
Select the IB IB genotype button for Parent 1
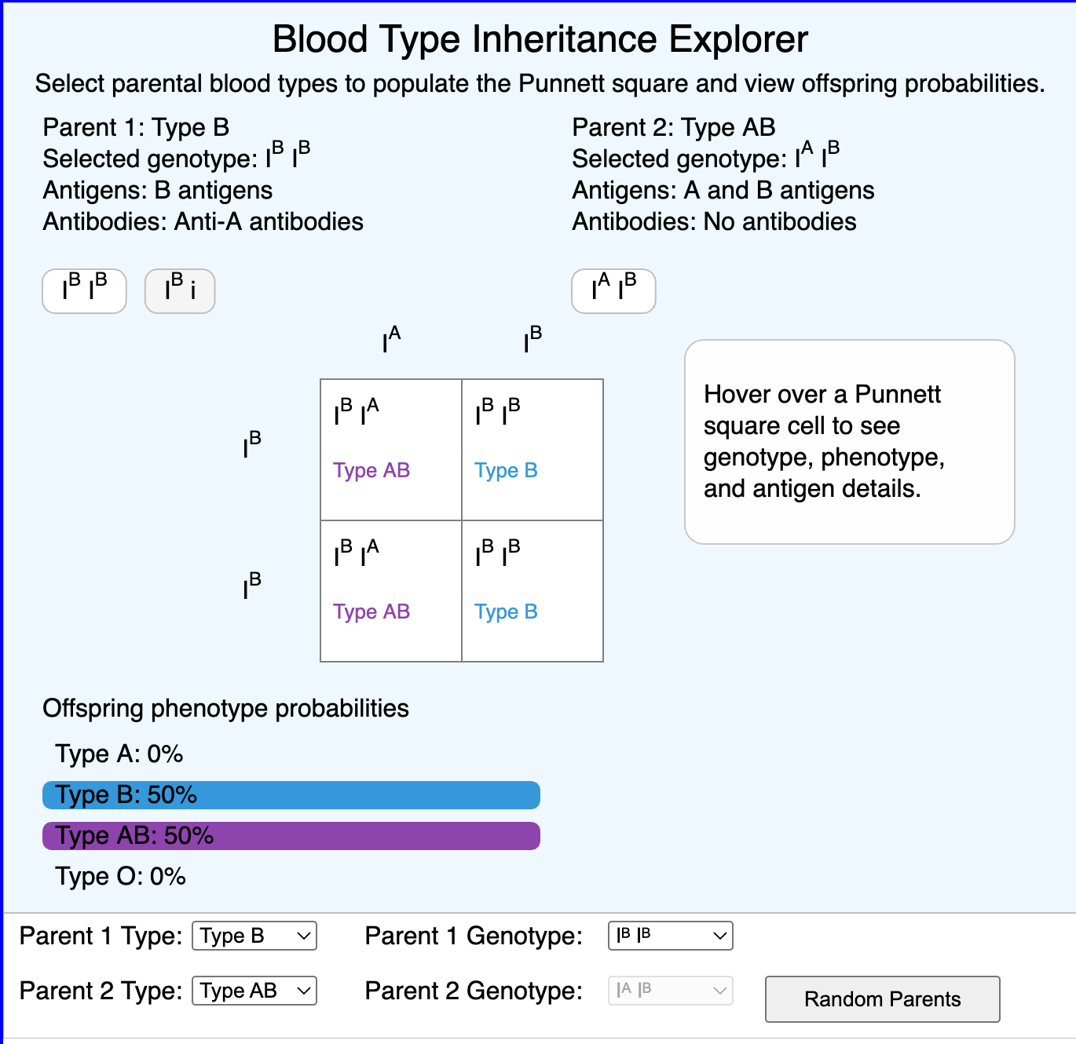[84, 291]
